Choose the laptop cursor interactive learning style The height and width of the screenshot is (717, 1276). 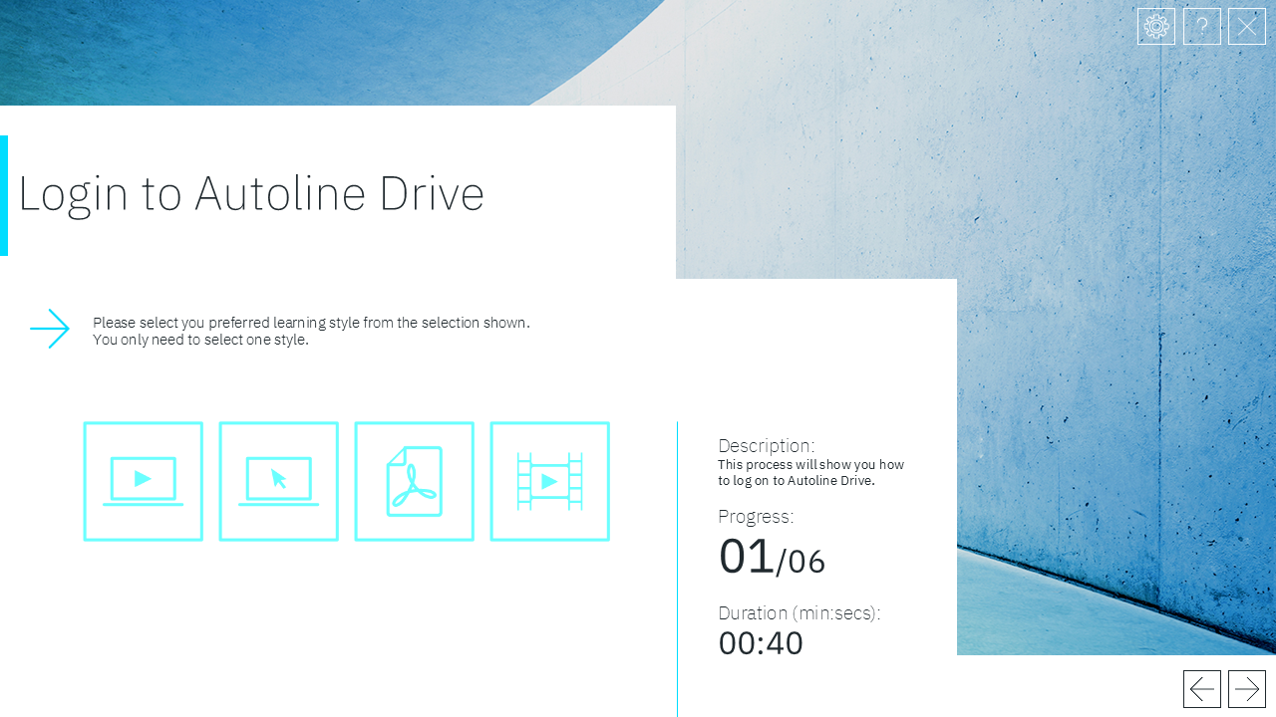pyautogui.click(x=278, y=481)
